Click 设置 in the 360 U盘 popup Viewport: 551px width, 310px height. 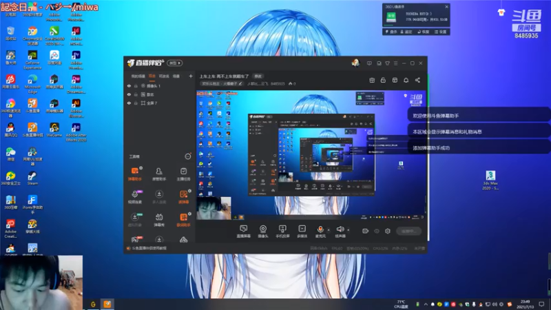coord(440,32)
